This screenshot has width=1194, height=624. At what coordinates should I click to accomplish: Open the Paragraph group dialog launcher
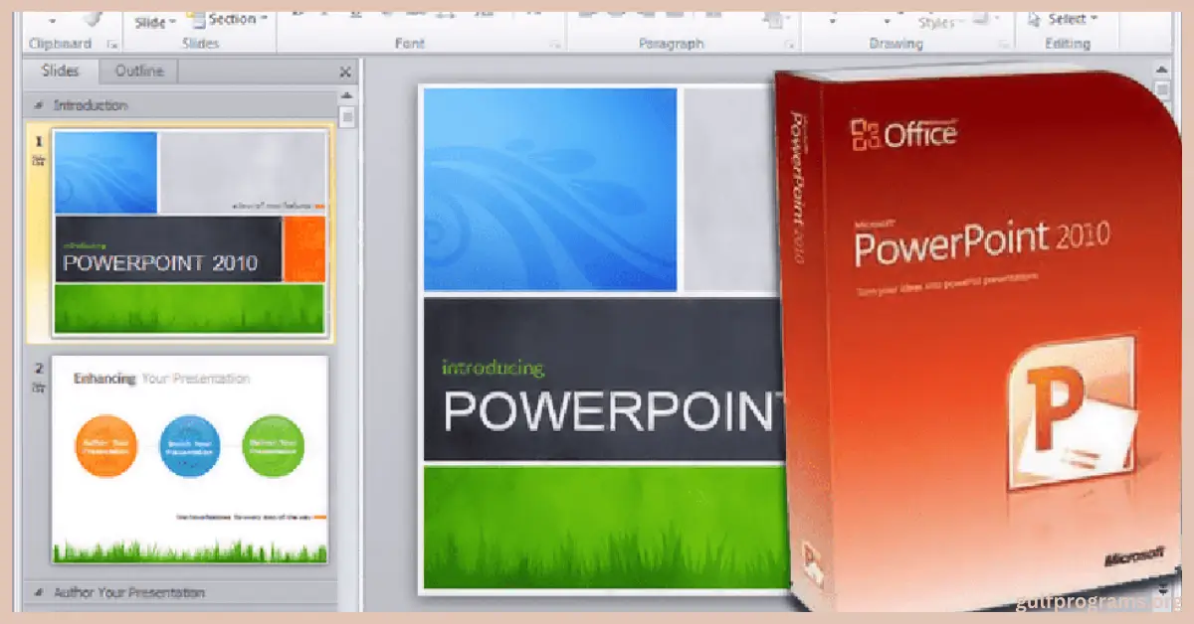(789, 45)
